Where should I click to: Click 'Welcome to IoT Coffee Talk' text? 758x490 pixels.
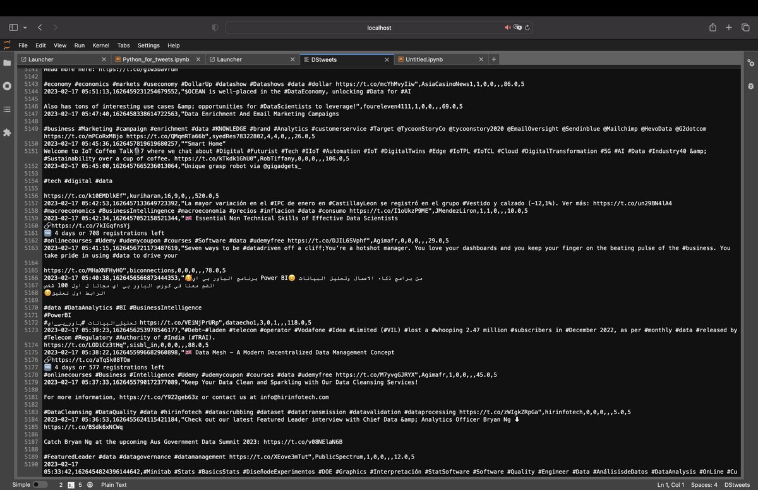coord(90,151)
